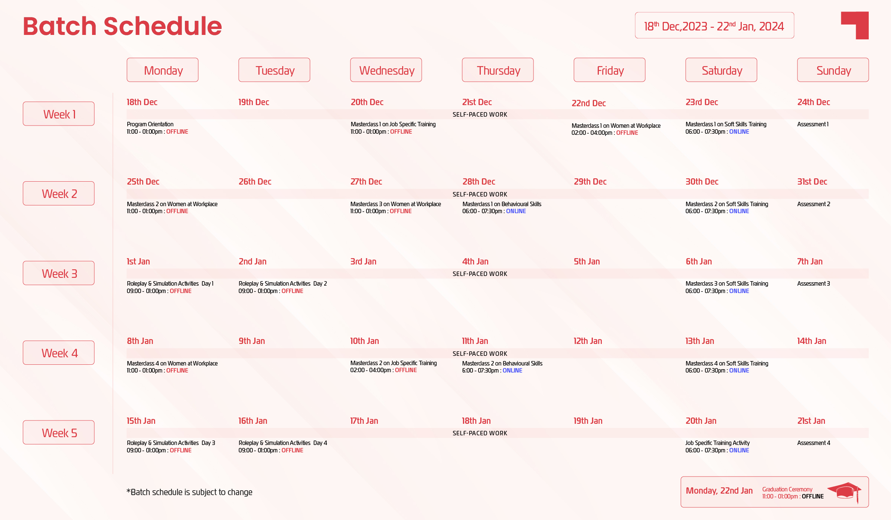Click the Wednesday day header
The image size is (891, 520).
pyautogui.click(x=386, y=70)
